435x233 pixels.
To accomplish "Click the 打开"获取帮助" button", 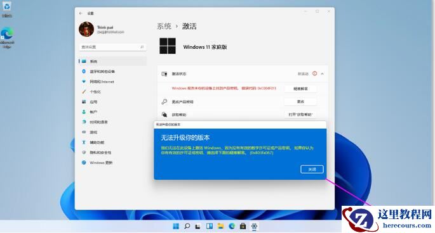I will (x=300, y=115).
